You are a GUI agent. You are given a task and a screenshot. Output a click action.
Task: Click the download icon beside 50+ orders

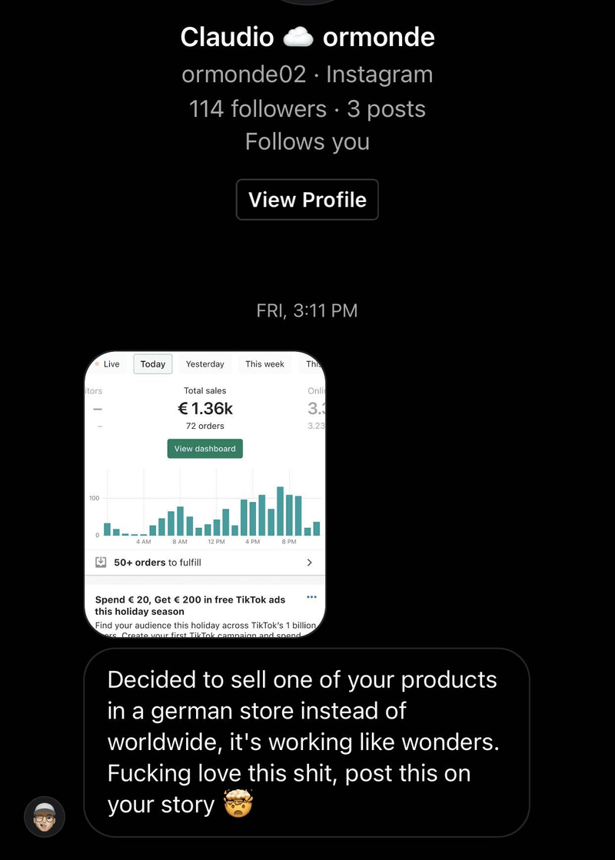tap(101, 562)
